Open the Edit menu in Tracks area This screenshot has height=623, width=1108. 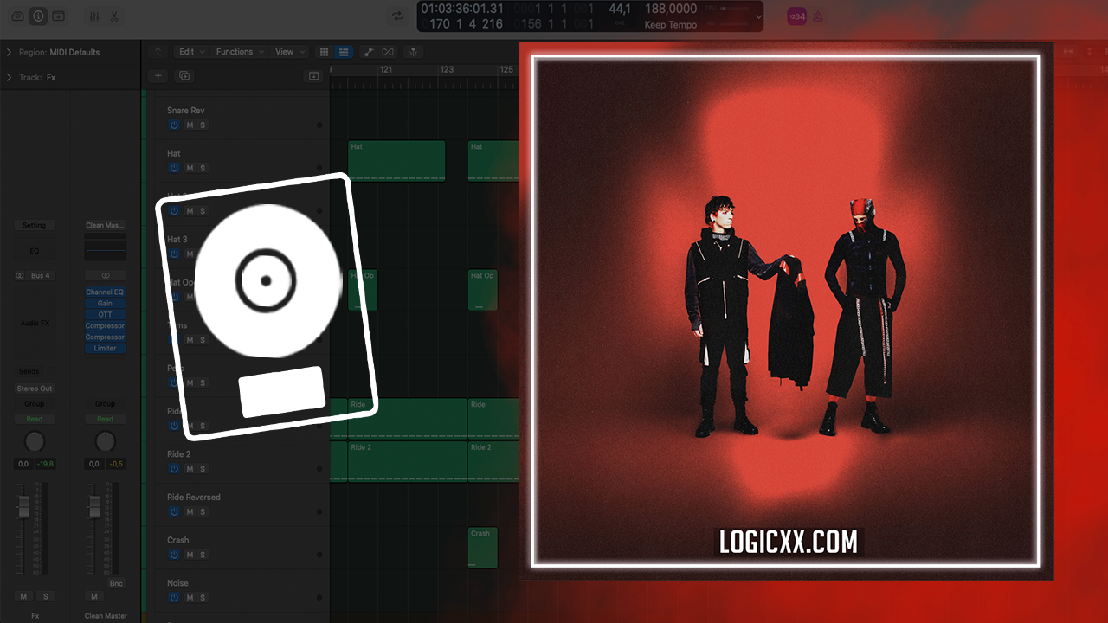click(x=190, y=52)
